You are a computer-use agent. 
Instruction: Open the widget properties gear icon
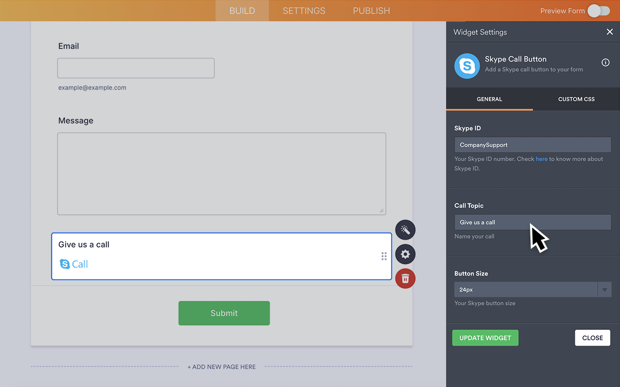pyautogui.click(x=405, y=254)
